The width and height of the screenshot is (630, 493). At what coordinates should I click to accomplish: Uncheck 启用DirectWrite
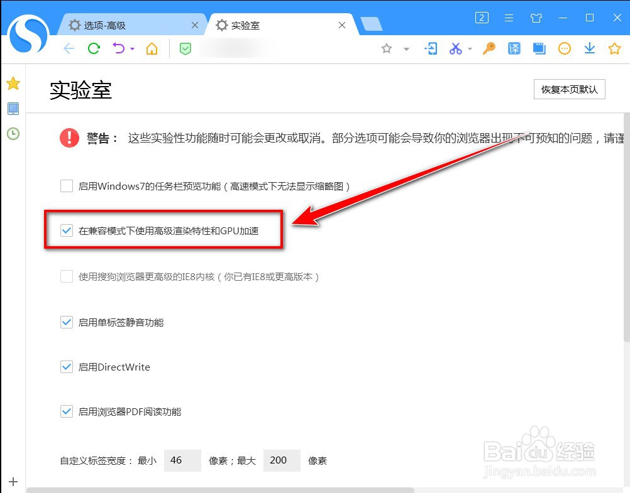tap(67, 367)
